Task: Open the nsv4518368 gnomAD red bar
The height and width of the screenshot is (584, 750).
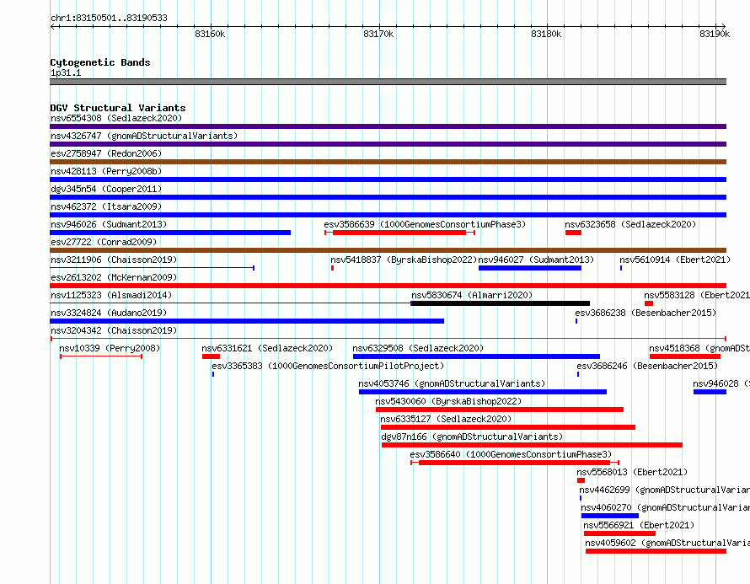Action: pos(685,356)
